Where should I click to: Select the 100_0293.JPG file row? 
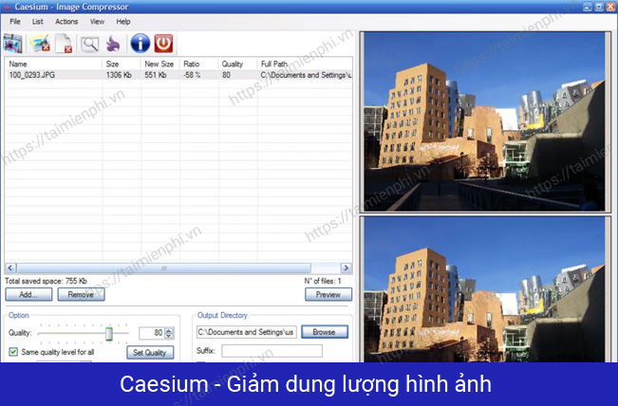(x=178, y=75)
